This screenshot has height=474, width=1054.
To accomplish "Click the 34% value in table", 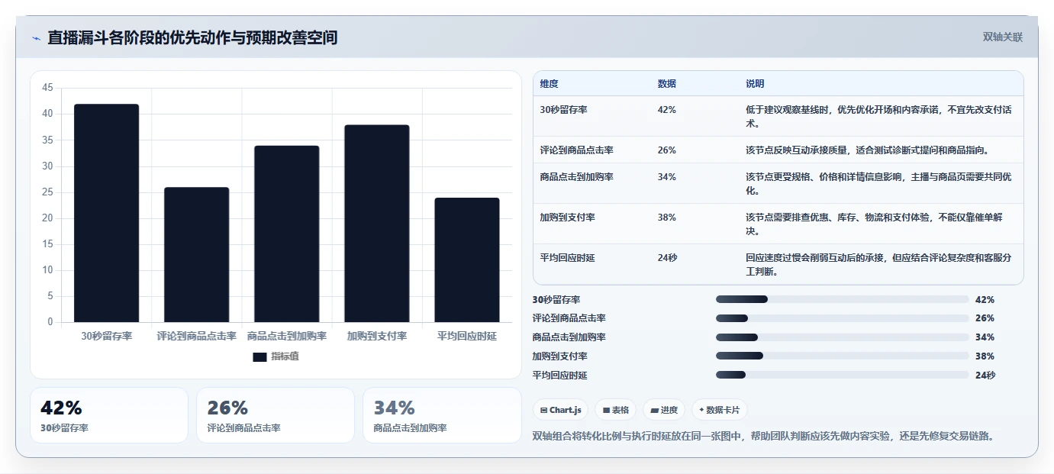I will click(666, 177).
